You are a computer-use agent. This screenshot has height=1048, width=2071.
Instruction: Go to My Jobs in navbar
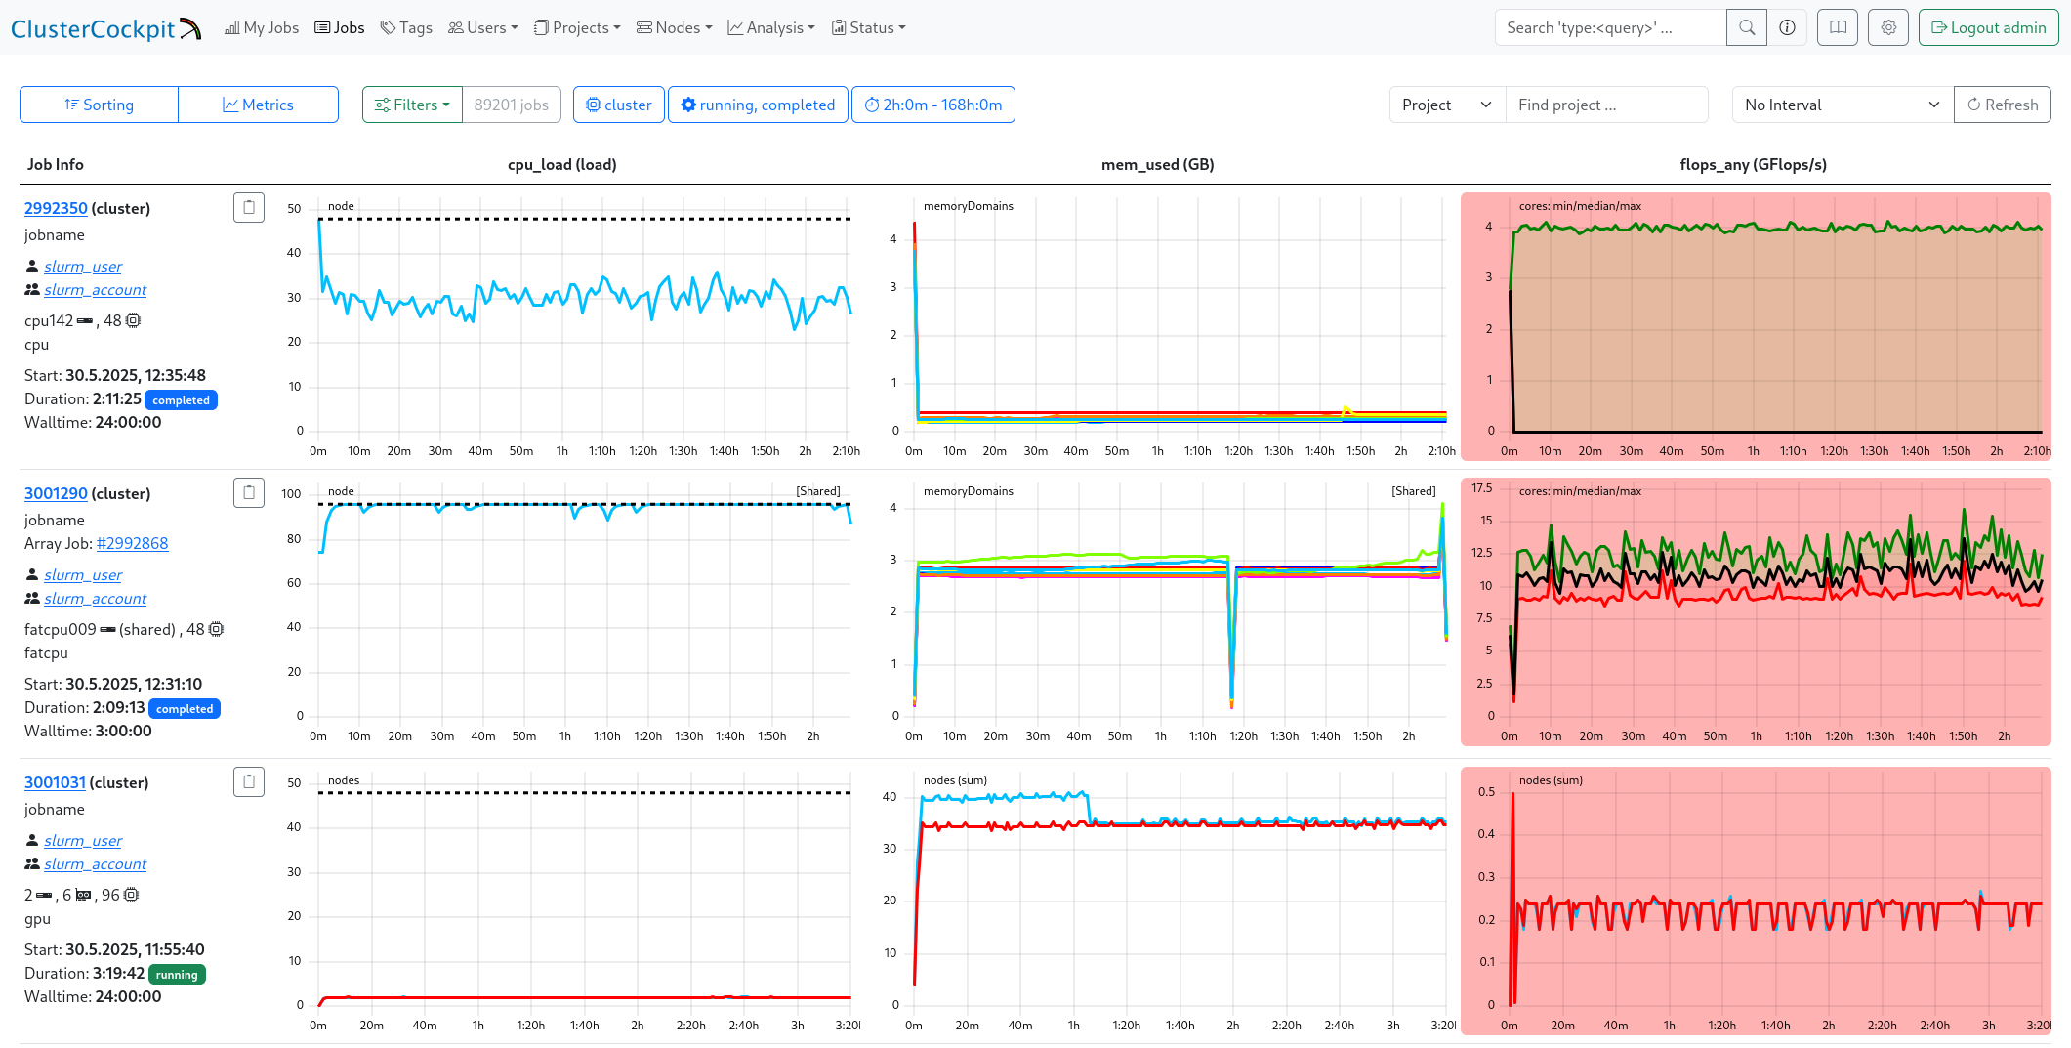[262, 27]
